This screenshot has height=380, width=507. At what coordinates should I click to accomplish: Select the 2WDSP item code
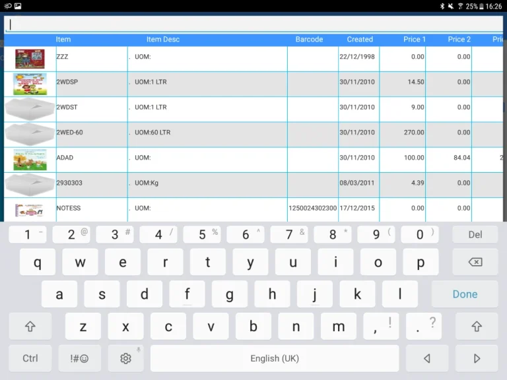click(x=67, y=82)
